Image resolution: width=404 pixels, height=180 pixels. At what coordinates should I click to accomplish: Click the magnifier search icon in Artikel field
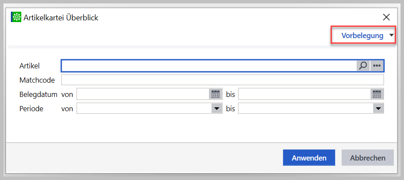(363, 66)
